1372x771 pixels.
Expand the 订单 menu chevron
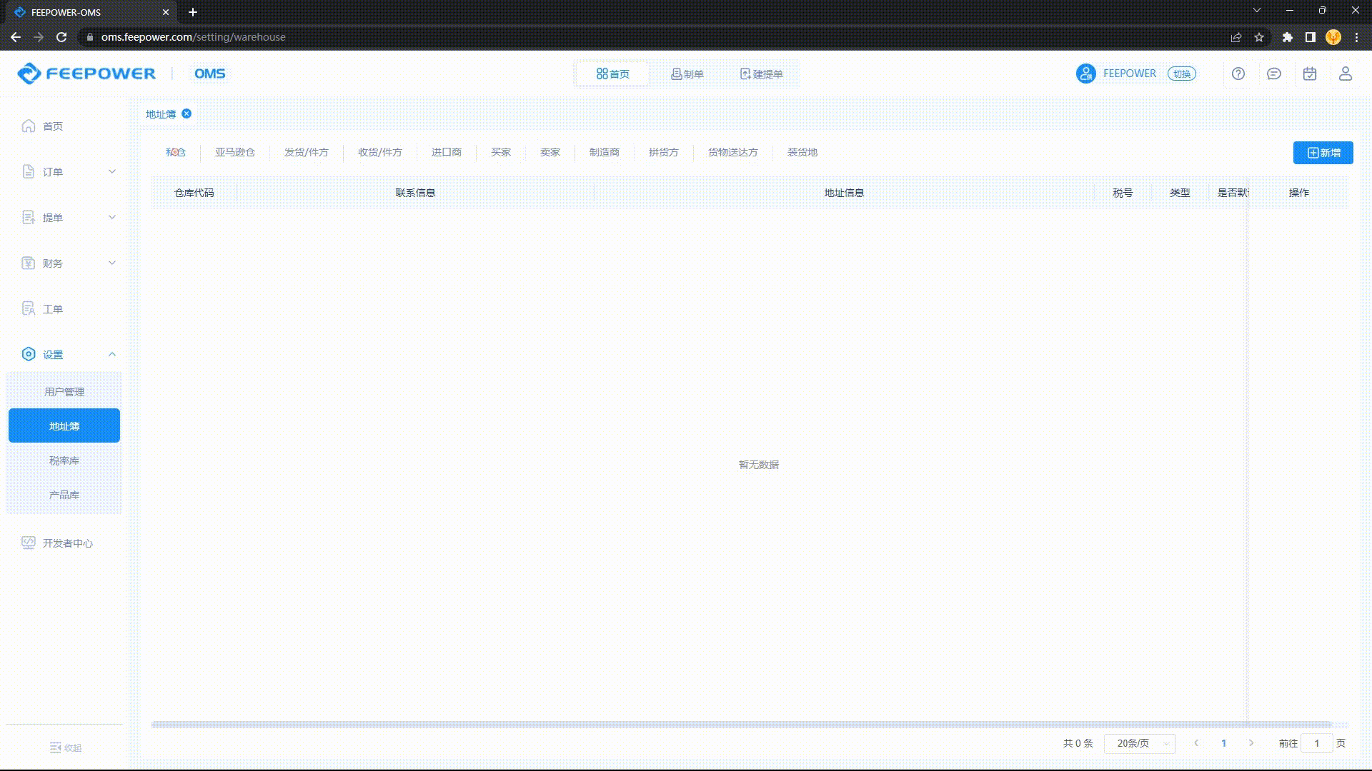112,171
